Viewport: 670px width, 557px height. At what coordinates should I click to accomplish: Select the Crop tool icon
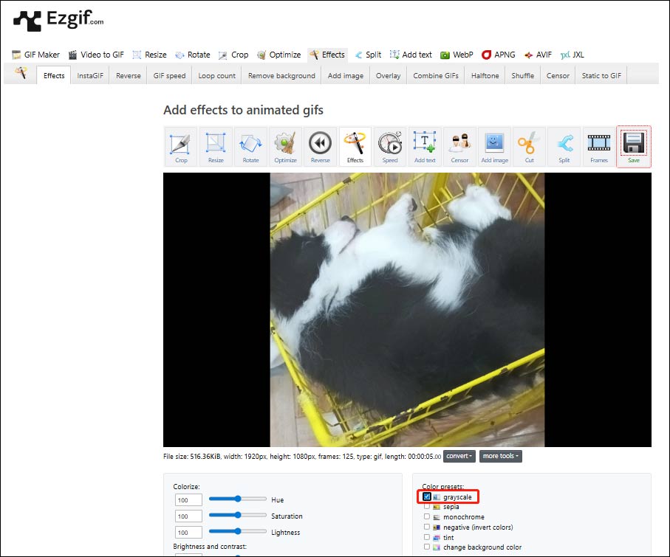pos(180,146)
